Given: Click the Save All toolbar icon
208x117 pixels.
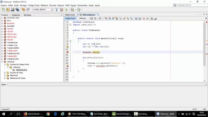Looking at the screenshot, I should [x=17, y=9].
